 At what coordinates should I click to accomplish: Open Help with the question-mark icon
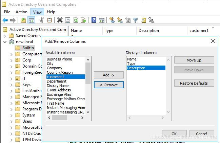94,20
